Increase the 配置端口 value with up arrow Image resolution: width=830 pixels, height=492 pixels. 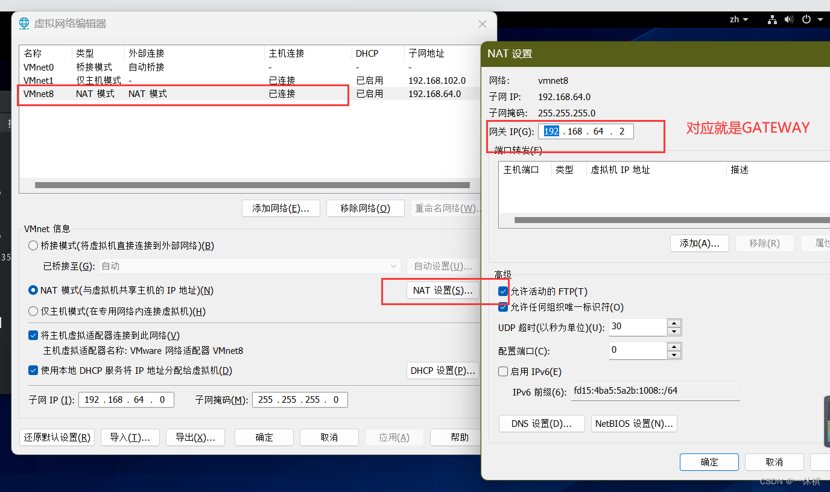coord(674,347)
